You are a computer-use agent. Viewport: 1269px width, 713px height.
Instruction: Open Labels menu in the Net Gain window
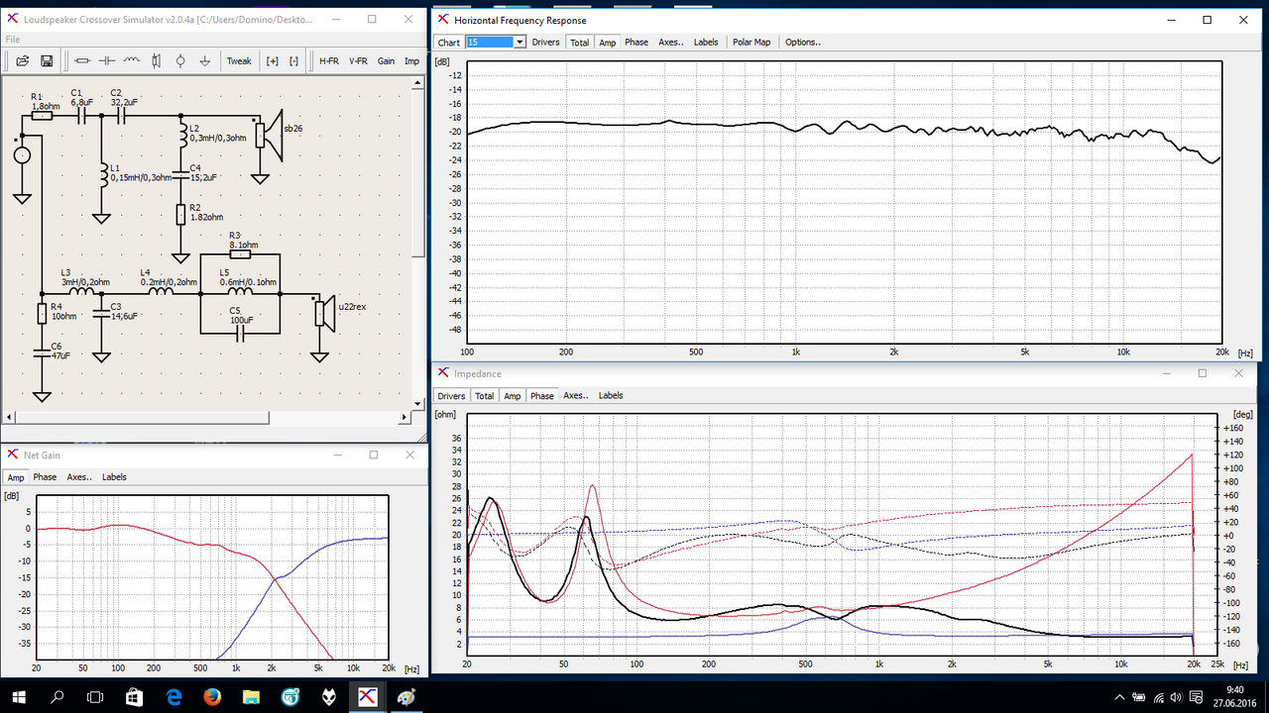point(114,476)
